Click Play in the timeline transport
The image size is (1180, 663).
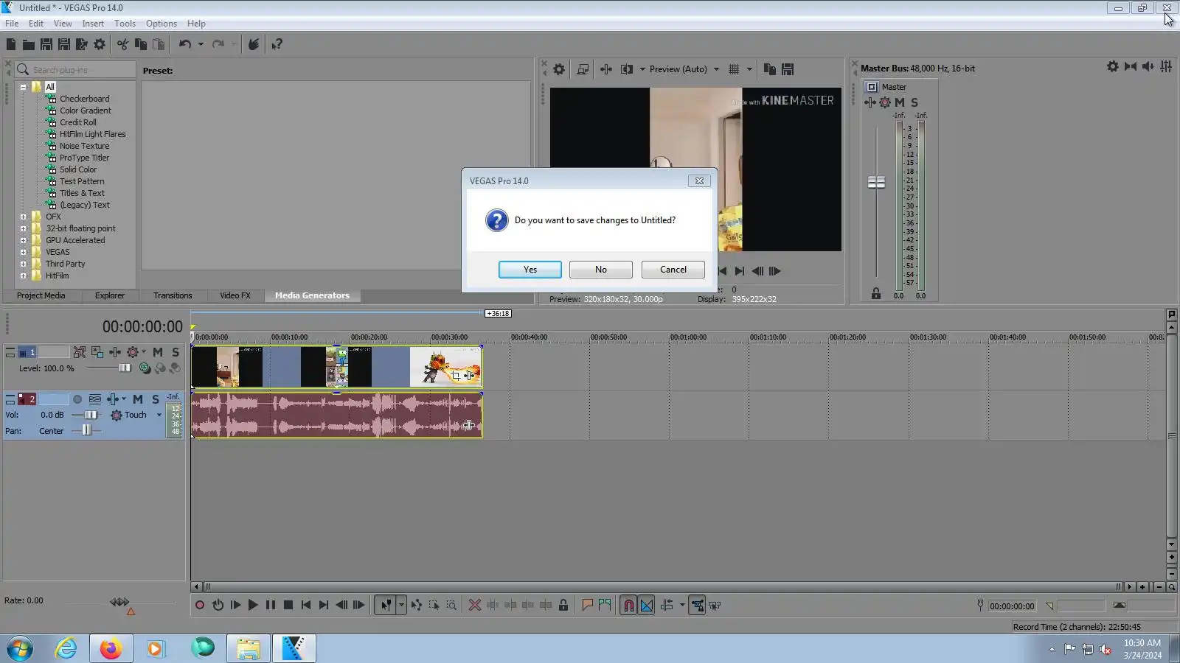(x=253, y=606)
